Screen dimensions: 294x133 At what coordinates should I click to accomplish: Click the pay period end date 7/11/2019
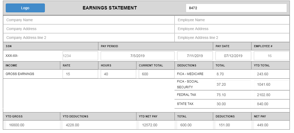coord(195,56)
